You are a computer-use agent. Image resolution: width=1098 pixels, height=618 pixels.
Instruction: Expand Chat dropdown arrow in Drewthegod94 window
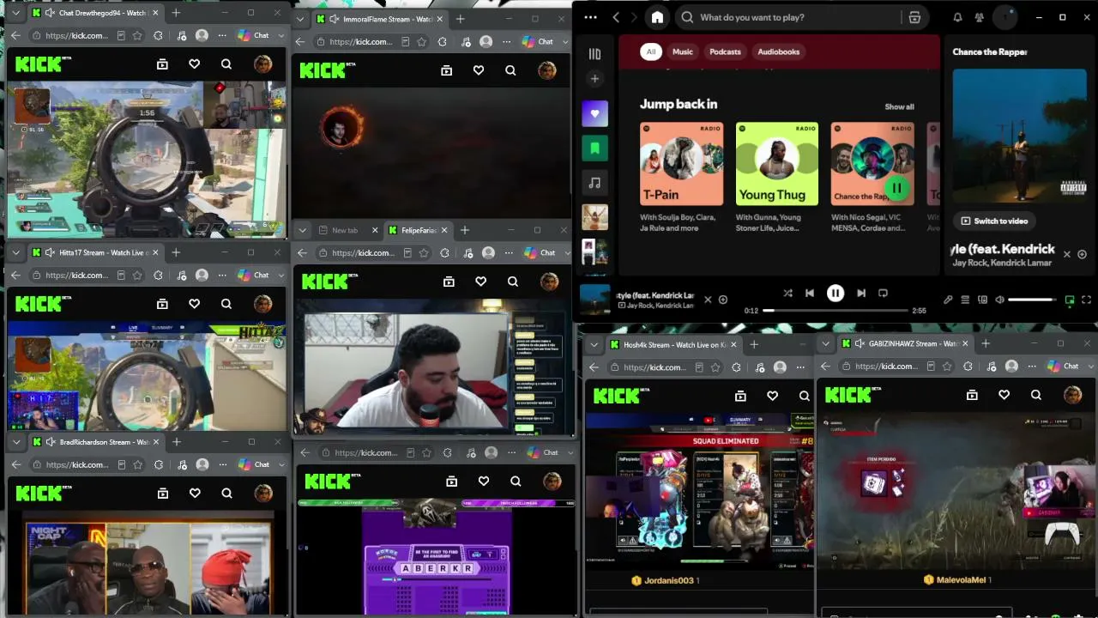[x=282, y=35]
